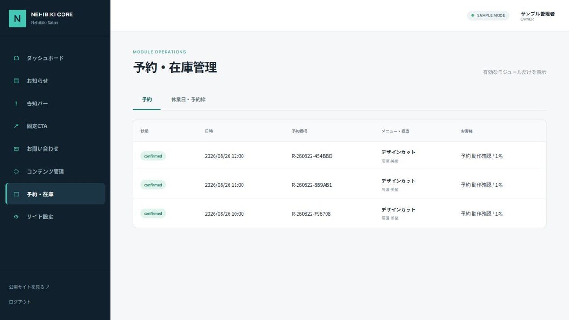Screen dimensions: 569x320
Task: Click the 予約・在庫管理 page heading
Action: click(175, 68)
